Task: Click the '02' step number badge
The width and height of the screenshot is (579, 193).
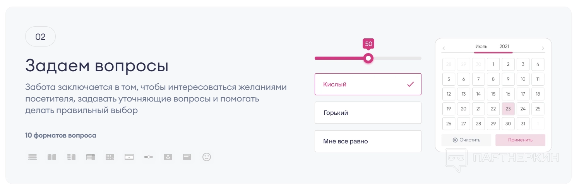Action: click(40, 37)
